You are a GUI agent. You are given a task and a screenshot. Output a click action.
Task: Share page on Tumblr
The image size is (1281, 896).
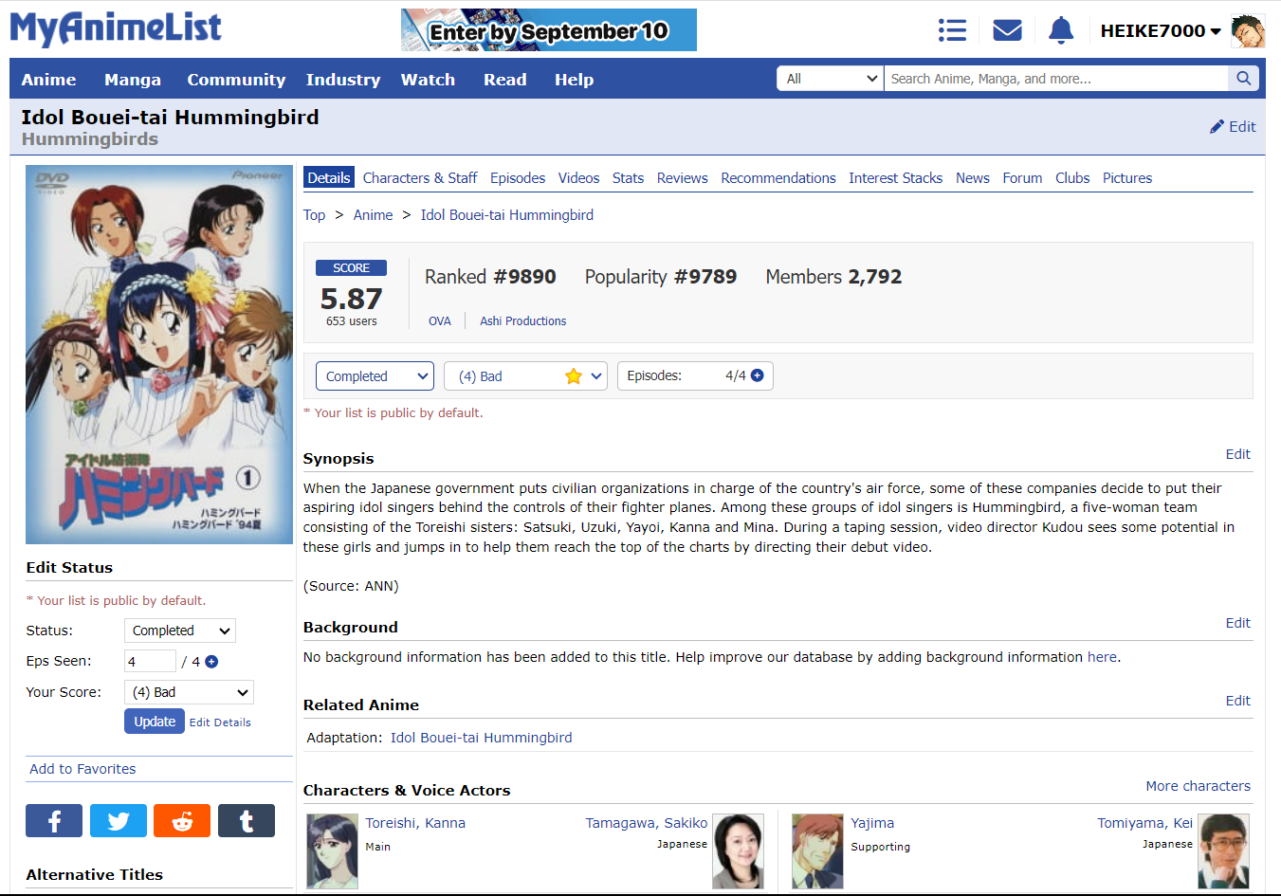tap(247, 821)
